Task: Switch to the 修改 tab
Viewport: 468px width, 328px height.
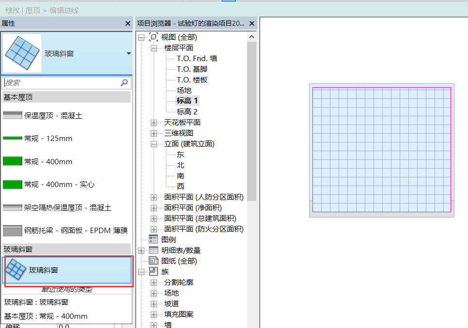Action: pos(11,10)
